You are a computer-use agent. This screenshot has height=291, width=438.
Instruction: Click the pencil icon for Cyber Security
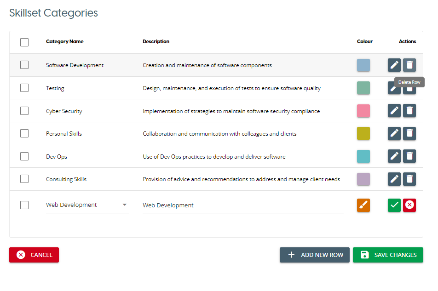tap(394, 111)
